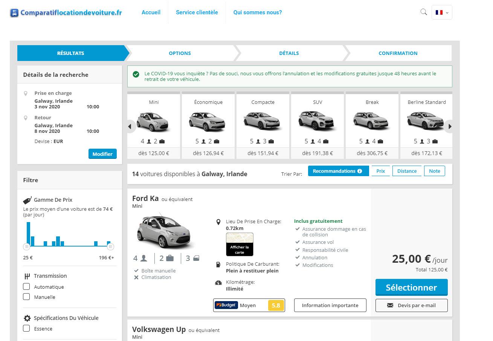493x341 pixels.
Task: Enable the Automatique transmission checkbox
Action: [x=26, y=287]
